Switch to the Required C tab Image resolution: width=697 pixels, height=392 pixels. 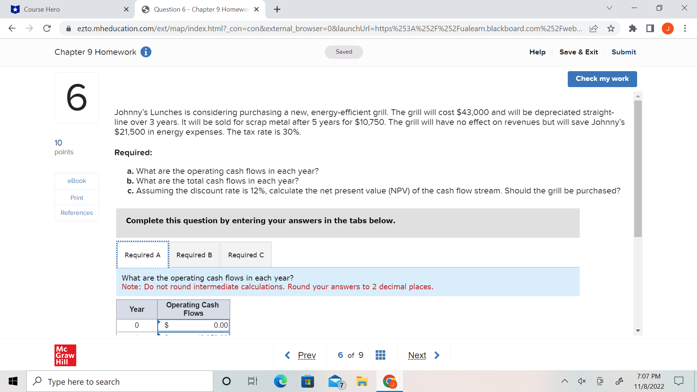click(x=246, y=255)
